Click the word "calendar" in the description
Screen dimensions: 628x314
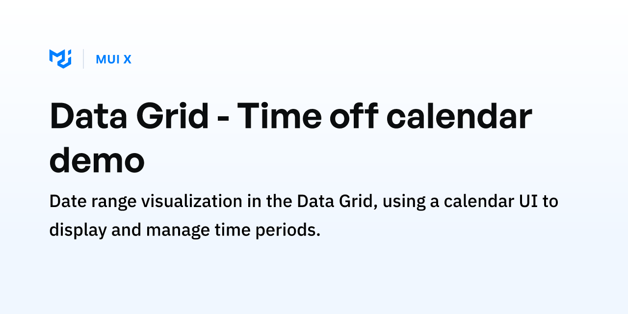coord(477,202)
